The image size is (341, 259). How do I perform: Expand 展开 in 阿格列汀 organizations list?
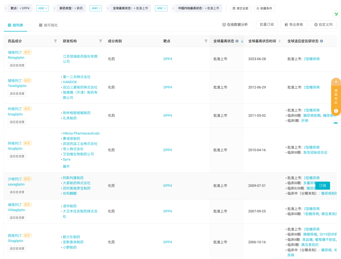coord(66,166)
